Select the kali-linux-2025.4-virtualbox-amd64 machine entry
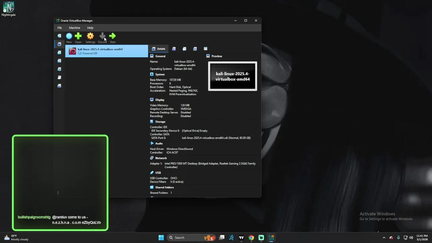Viewport: 432px width, 243px height. 107,51
